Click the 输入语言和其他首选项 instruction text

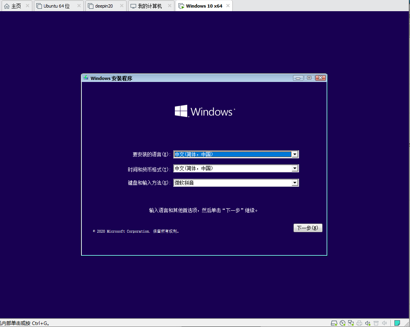[x=204, y=210]
